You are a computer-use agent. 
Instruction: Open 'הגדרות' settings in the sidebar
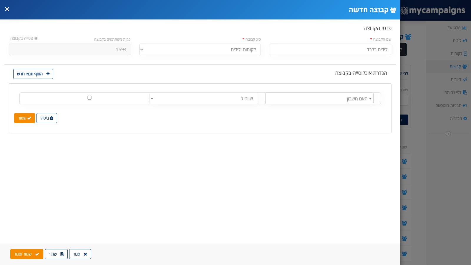point(458,118)
